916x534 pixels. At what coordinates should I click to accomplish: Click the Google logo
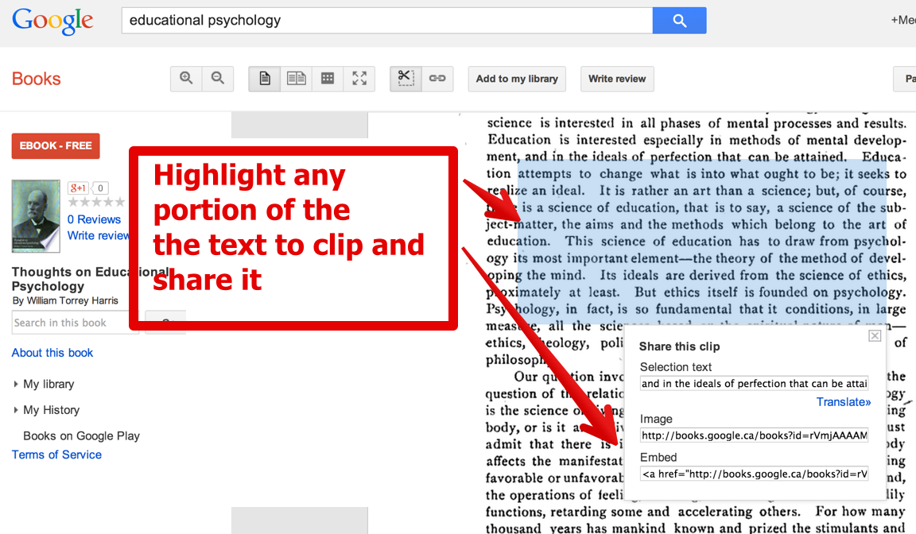52,21
